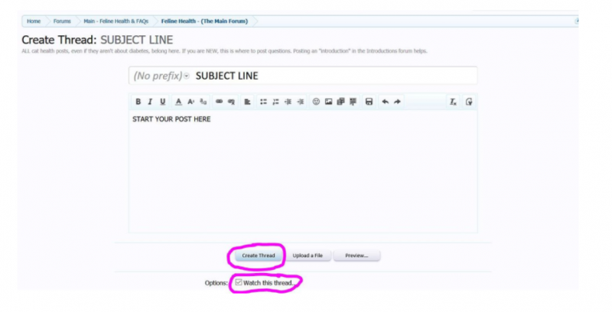Save the draft with floppy icon
Screen dimensions: 612x312
[369, 102]
